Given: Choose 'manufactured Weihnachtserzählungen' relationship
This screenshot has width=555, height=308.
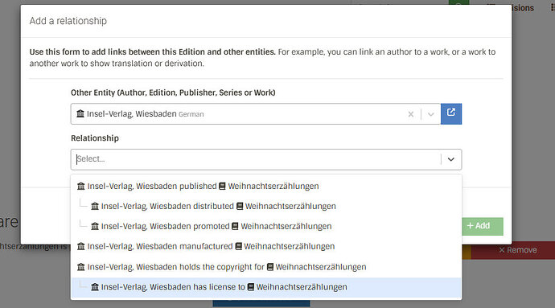Looking at the screenshot, I should click(266, 246).
